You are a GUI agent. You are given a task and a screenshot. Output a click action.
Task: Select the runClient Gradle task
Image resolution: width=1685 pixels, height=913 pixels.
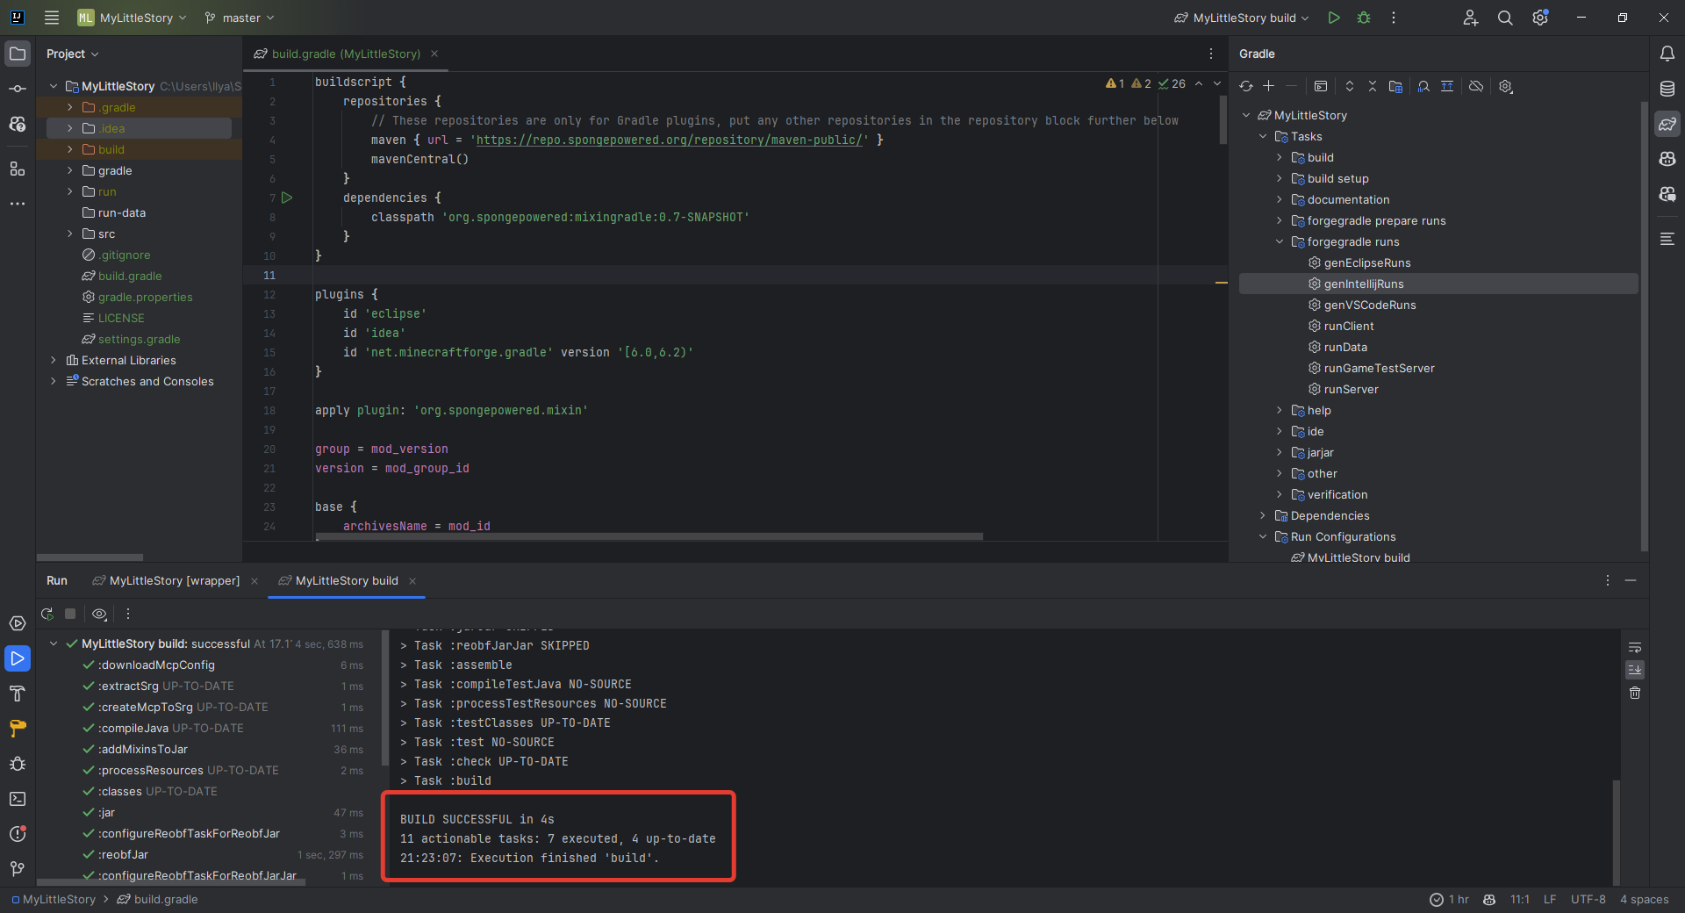pyautogui.click(x=1349, y=326)
